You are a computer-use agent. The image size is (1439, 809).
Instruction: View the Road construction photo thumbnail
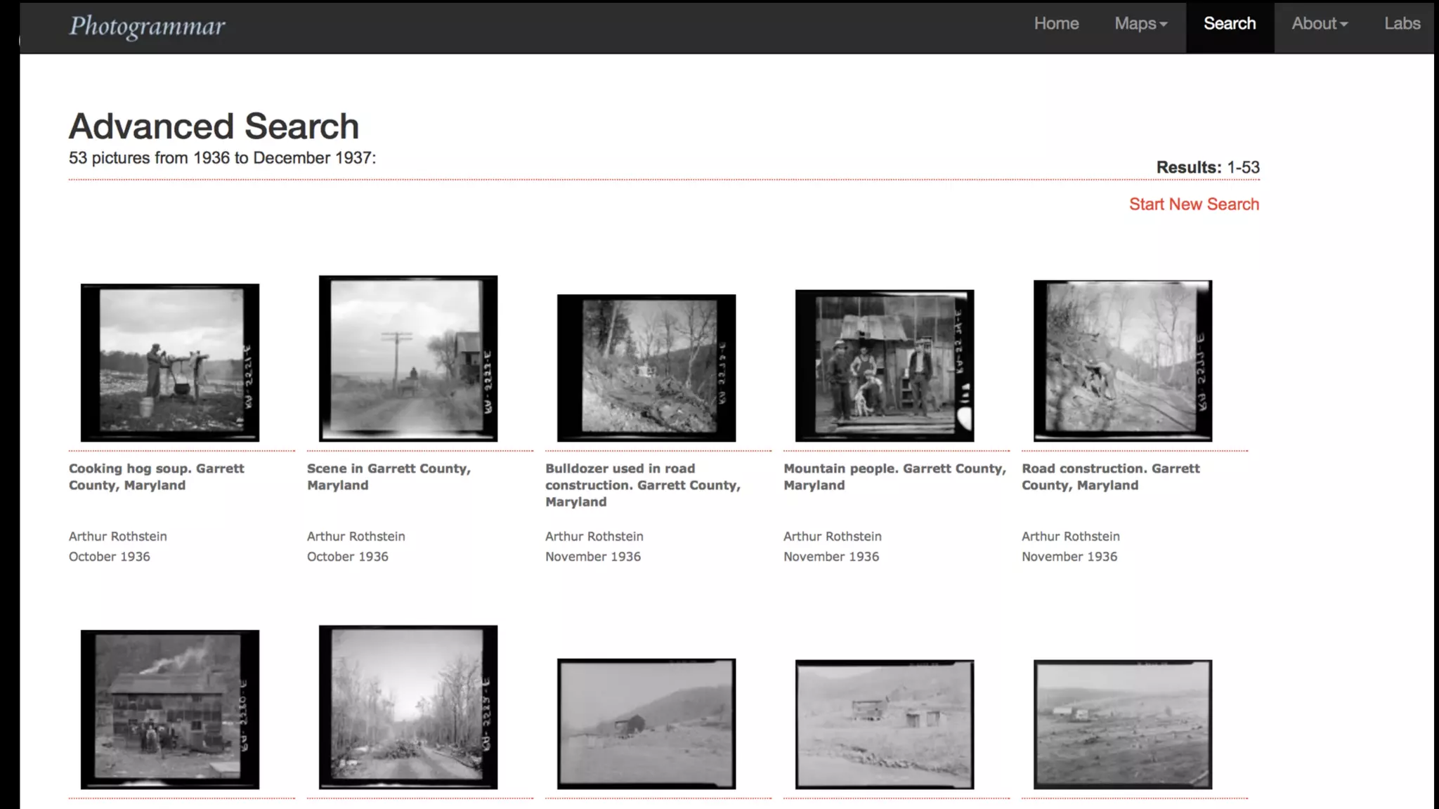click(1123, 361)
